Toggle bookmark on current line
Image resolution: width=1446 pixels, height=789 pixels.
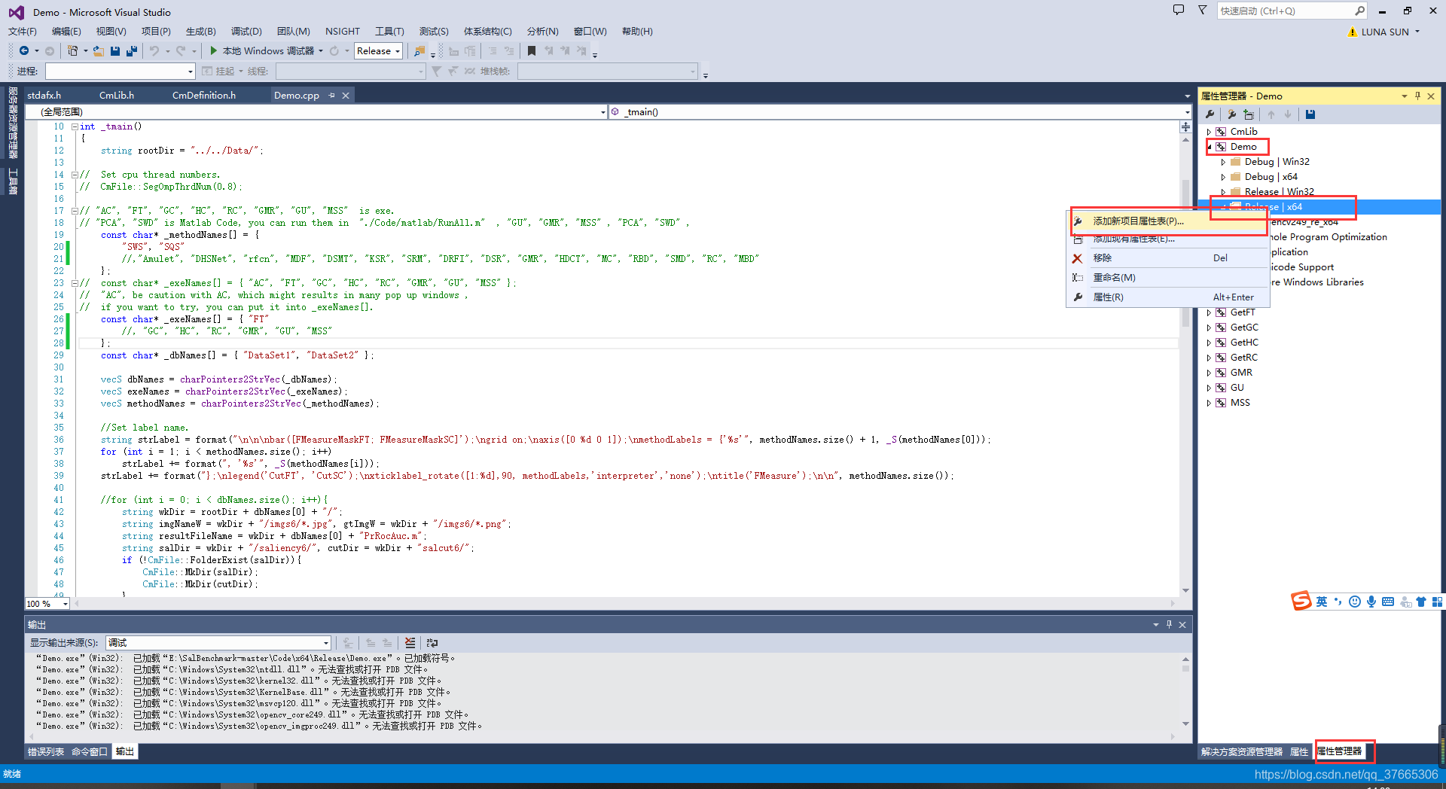pyautogui.click(x=532, y=50)
